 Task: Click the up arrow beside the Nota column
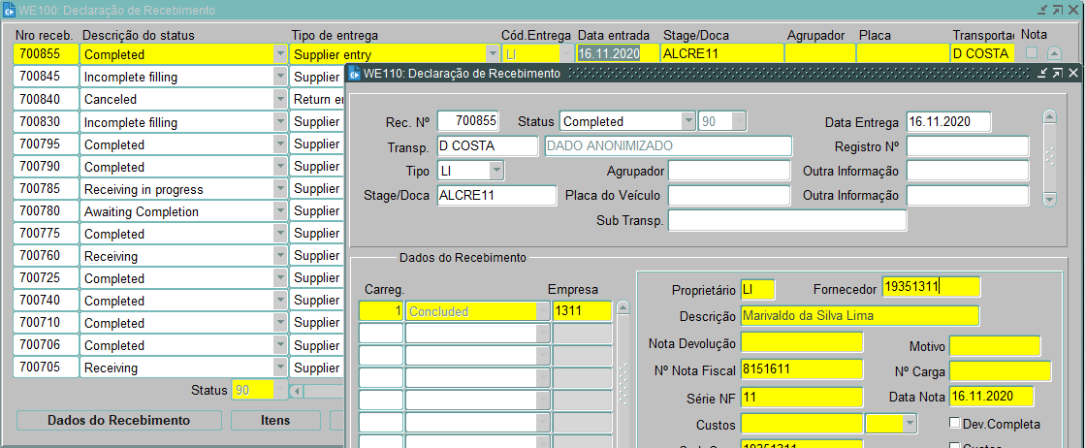pyautogui.click(x=1055, y=53)
